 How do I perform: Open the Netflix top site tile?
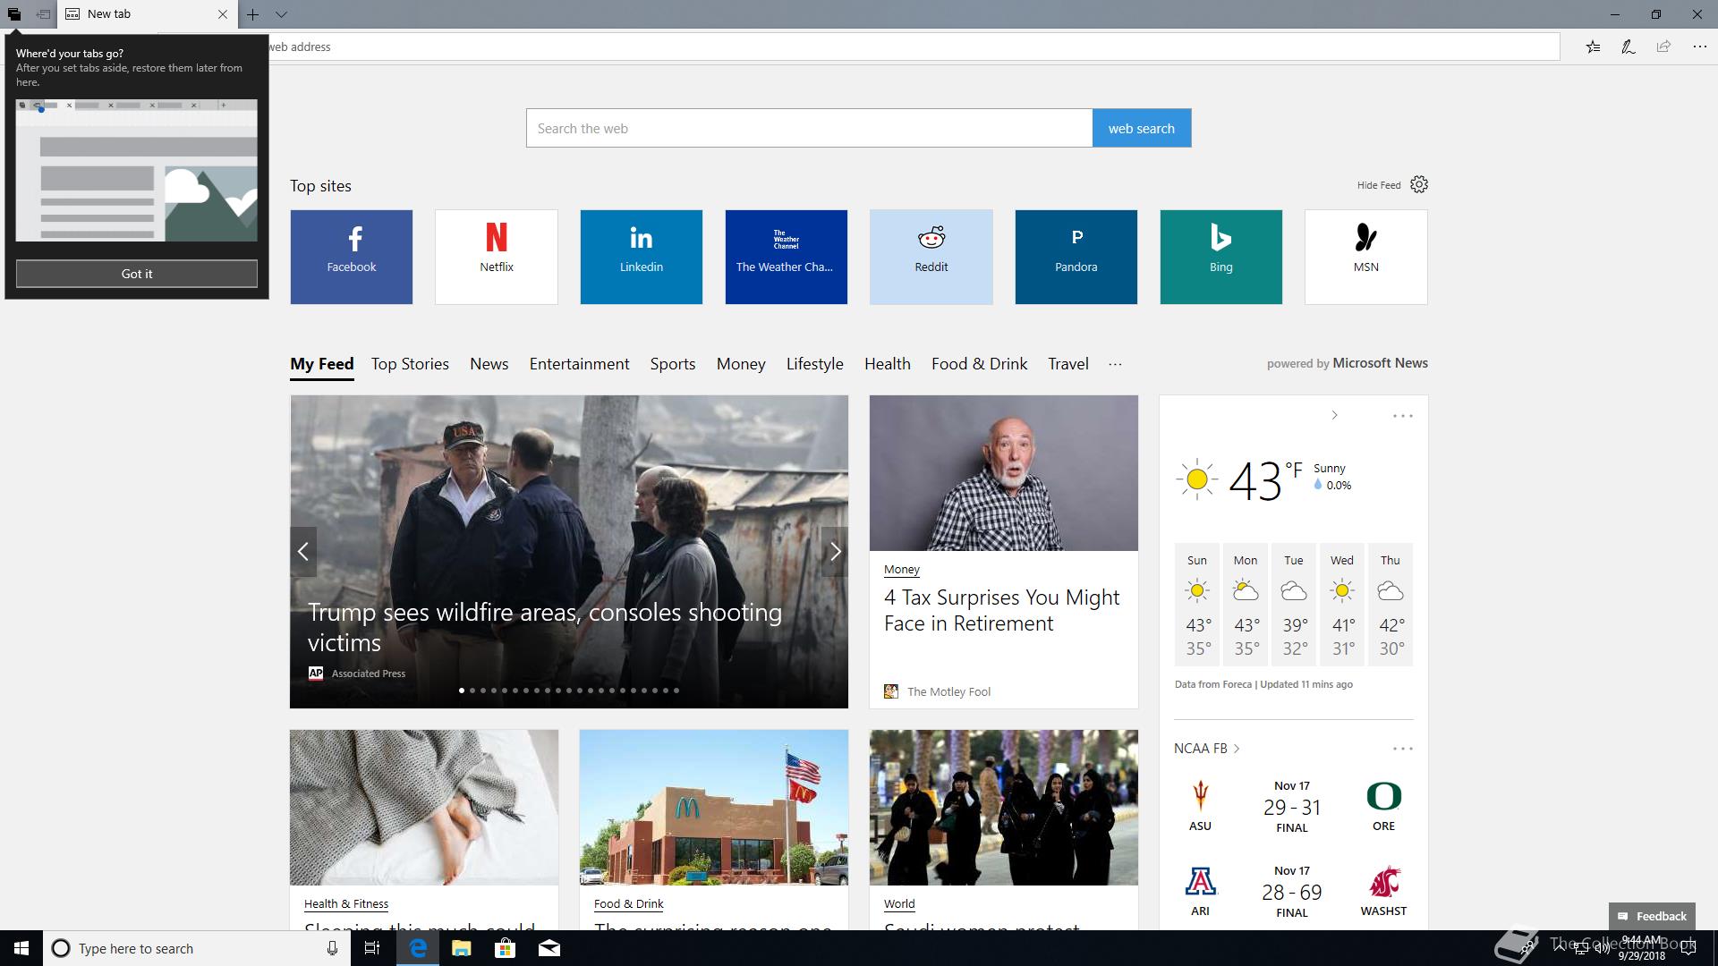(x=497, y=257)
